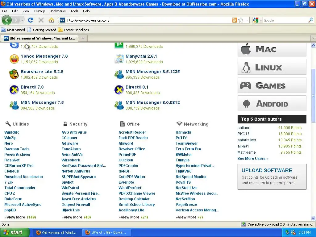
Task: Reload the current page
Action: 31,20
